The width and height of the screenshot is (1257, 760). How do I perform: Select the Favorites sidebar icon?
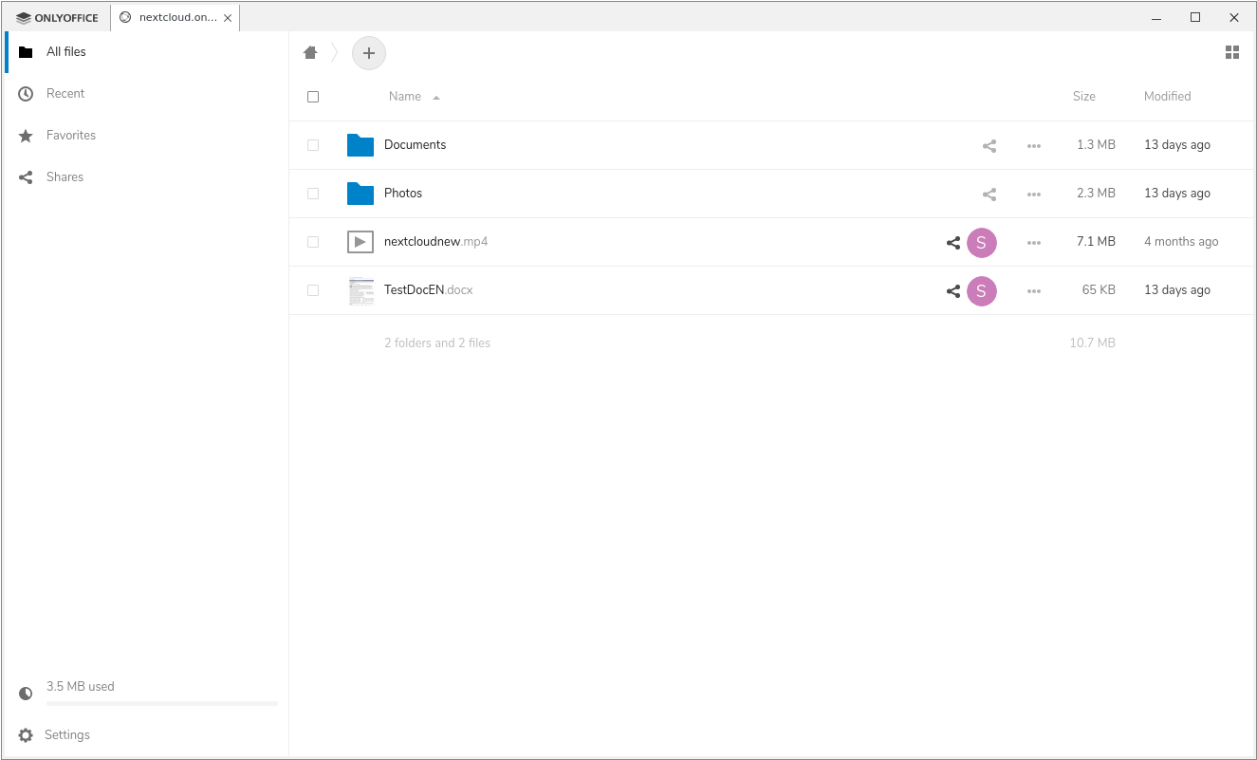point(26,135)
